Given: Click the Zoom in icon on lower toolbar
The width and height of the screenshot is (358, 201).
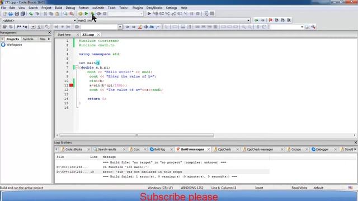Looking at the screenshot, I should pyautogui.click(x=244, y=27).
